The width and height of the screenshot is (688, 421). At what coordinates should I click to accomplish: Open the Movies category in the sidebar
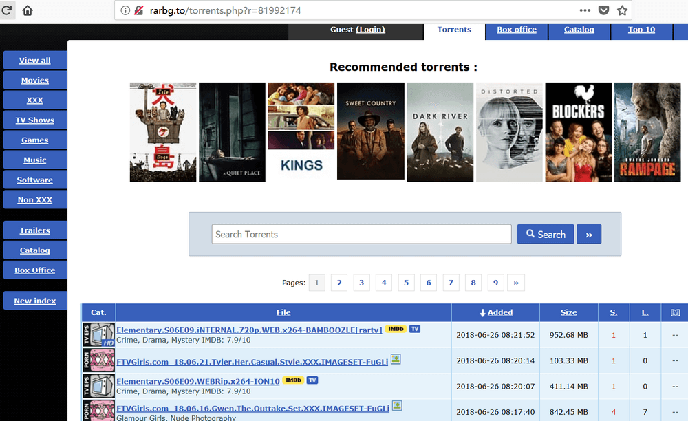35,80
